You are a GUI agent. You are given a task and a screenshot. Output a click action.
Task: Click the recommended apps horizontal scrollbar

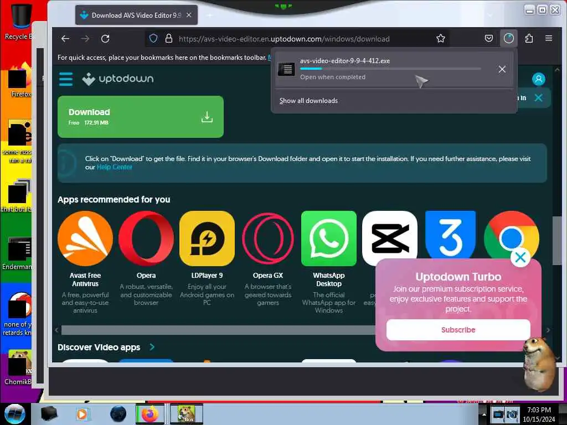click(218, 330)
